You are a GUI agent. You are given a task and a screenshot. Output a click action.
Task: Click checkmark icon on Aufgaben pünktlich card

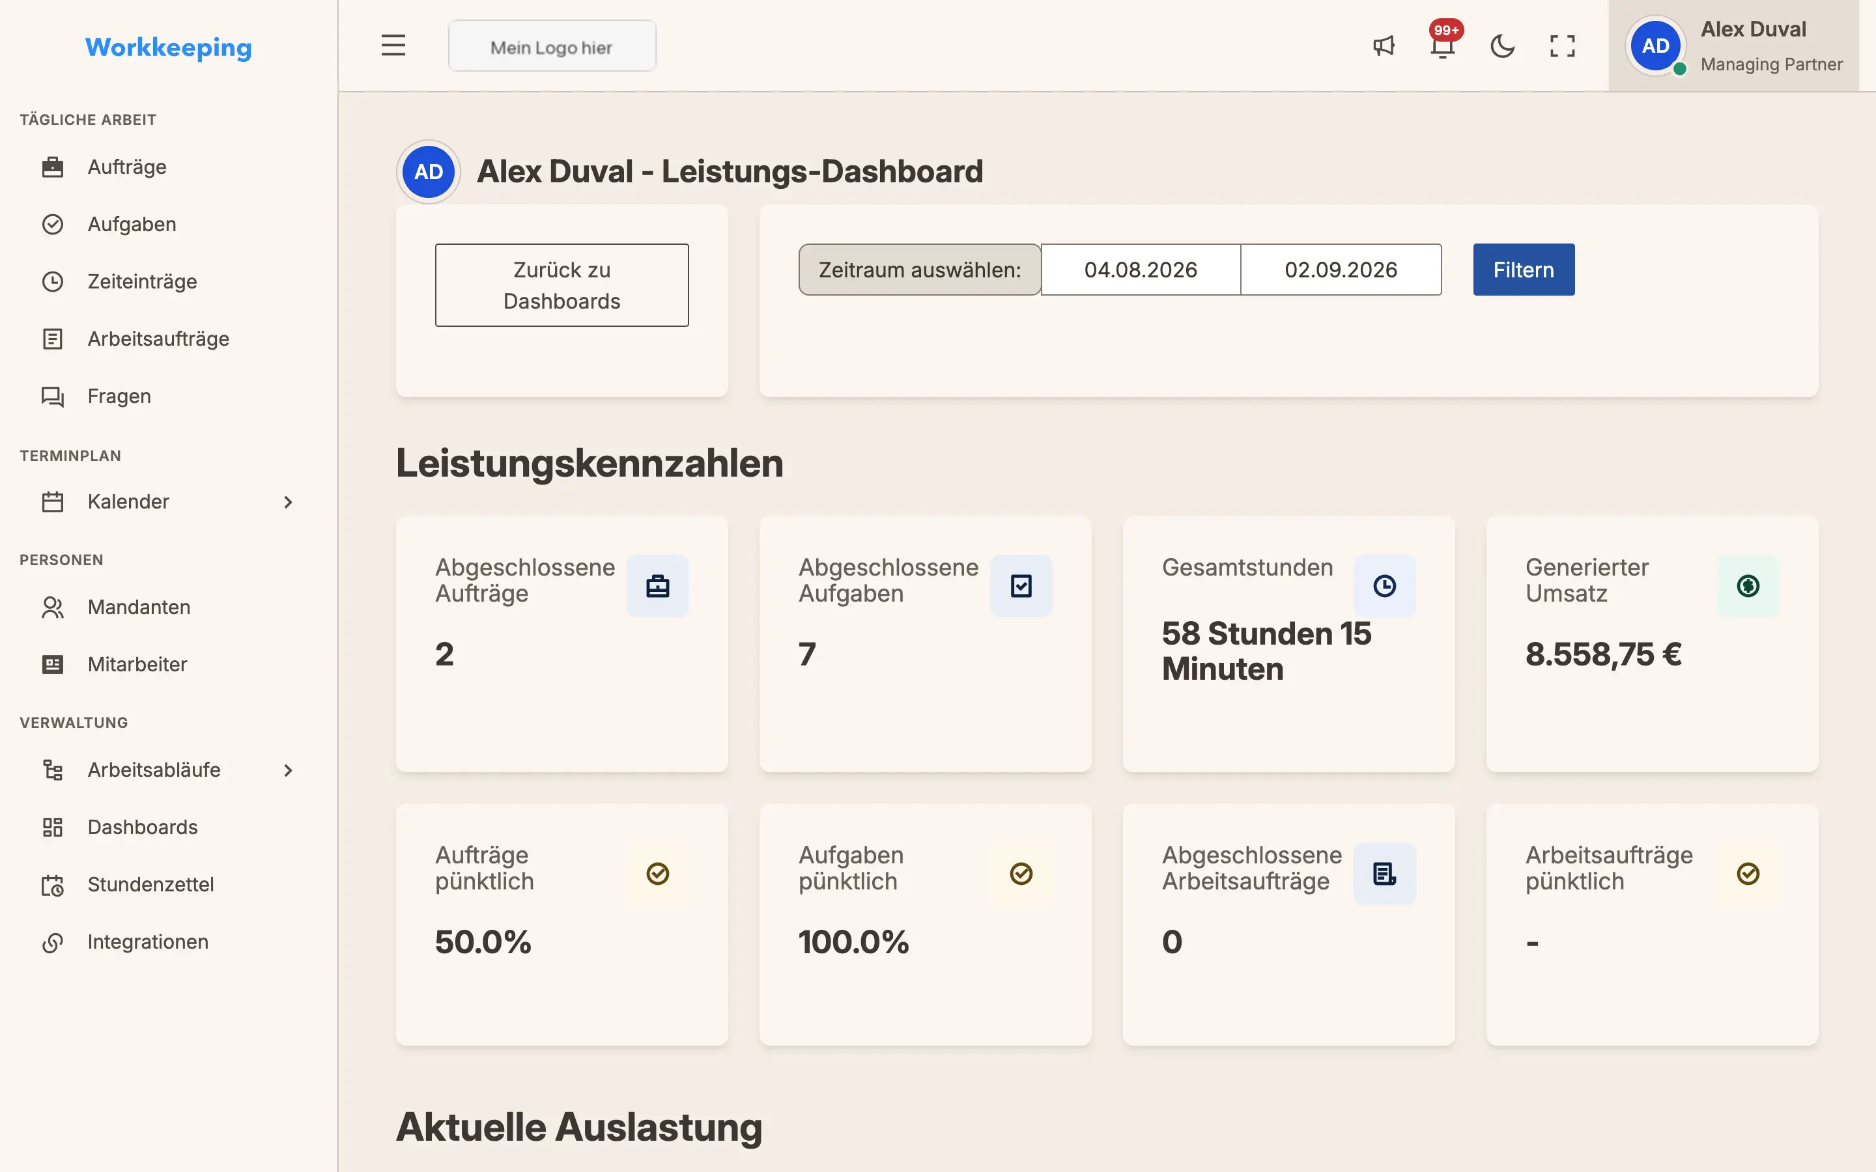pyautogui.click(x=1021, y=874)
